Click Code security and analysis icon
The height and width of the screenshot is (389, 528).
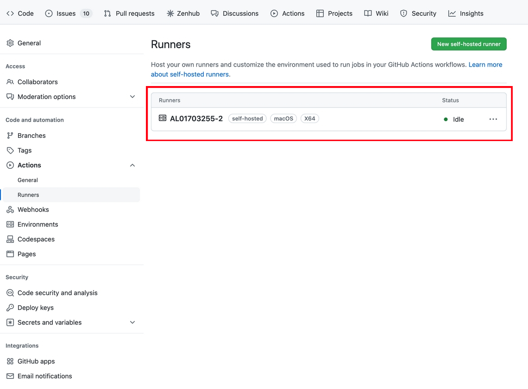click(x=10, y=293)
